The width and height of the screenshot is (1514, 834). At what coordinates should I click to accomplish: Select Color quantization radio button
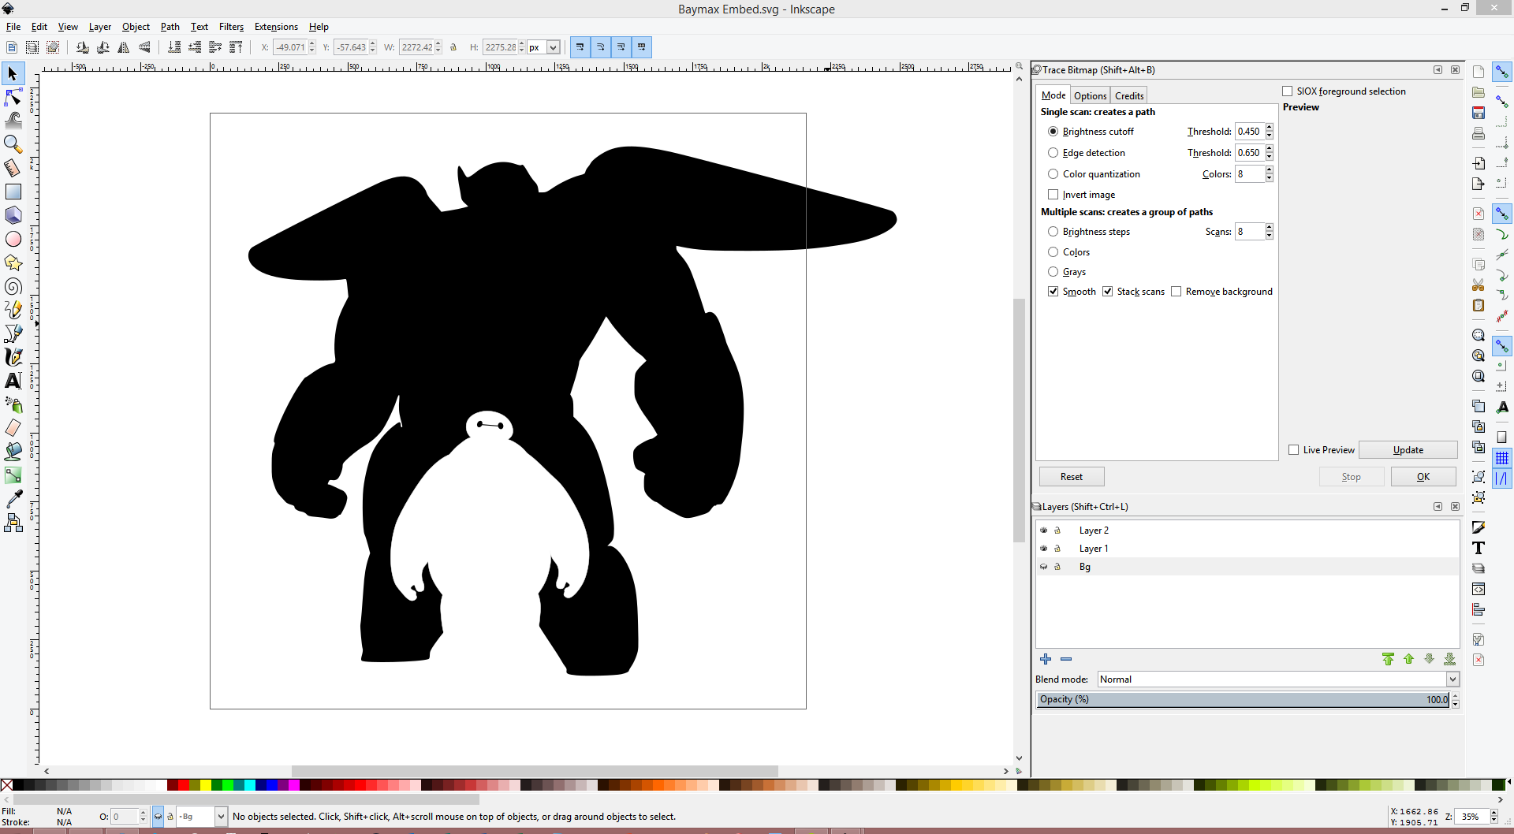point(1053,174)
